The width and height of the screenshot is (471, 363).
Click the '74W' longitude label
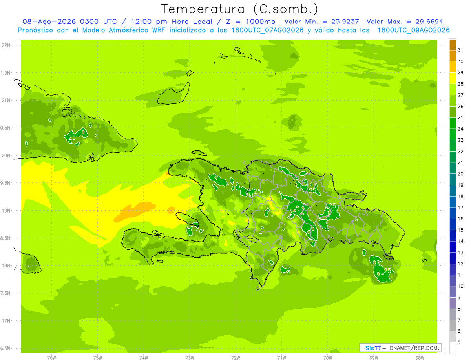pos(144,358)
